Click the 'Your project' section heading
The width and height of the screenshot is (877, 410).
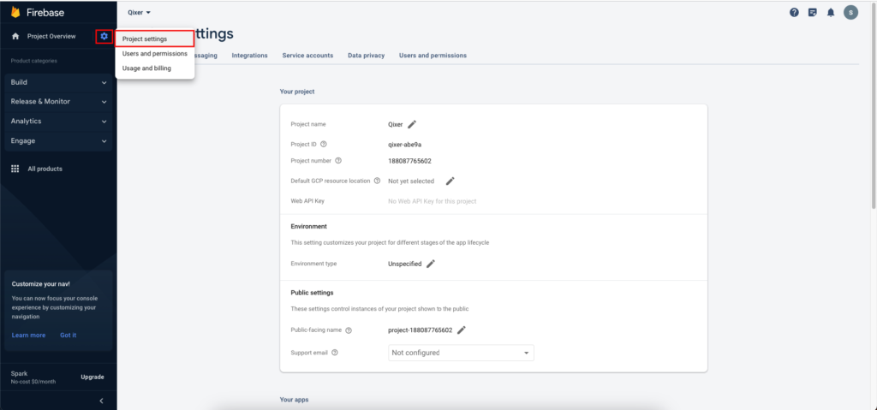(297, 92)
